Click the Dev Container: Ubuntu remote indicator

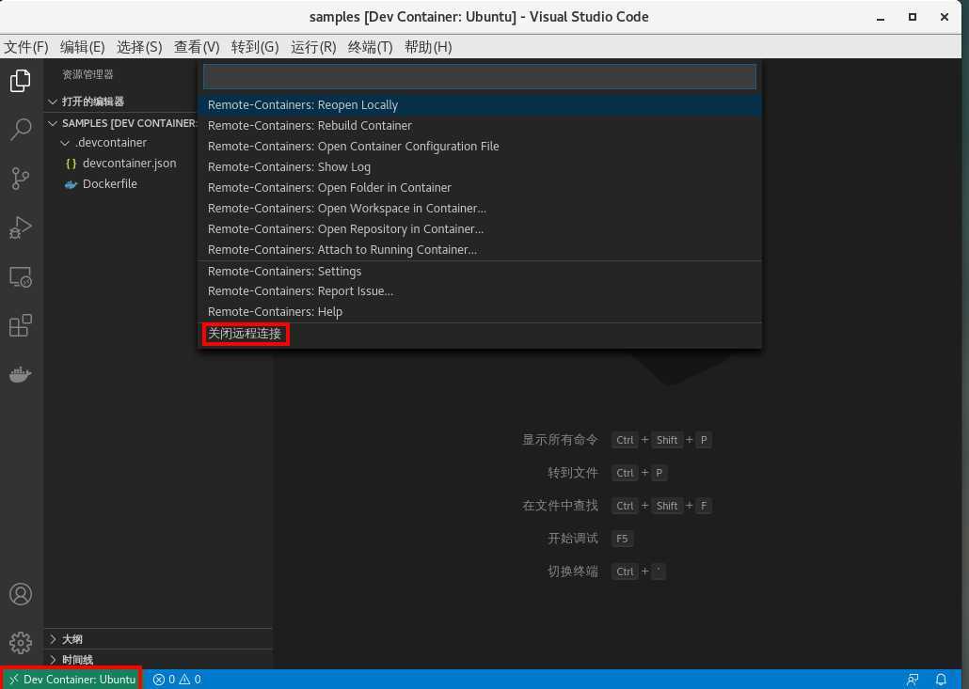[72, 679]
